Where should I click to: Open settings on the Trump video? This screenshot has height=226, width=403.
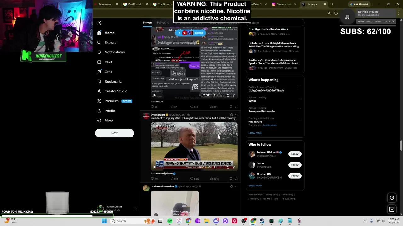tap(222, 167)
